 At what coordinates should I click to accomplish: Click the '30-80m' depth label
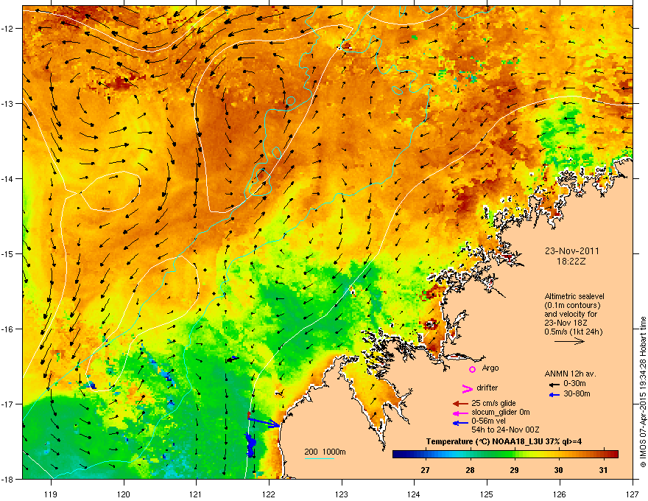577,393
